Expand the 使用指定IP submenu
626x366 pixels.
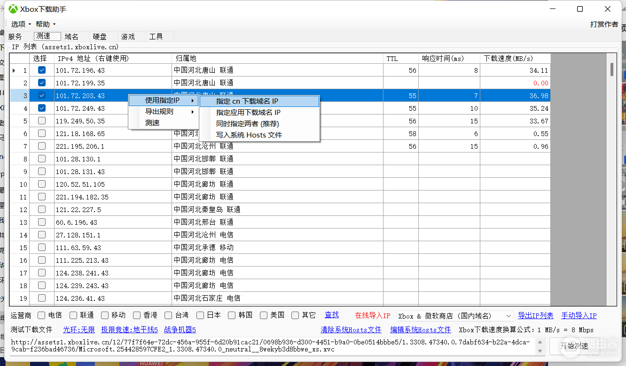(164, 100)
